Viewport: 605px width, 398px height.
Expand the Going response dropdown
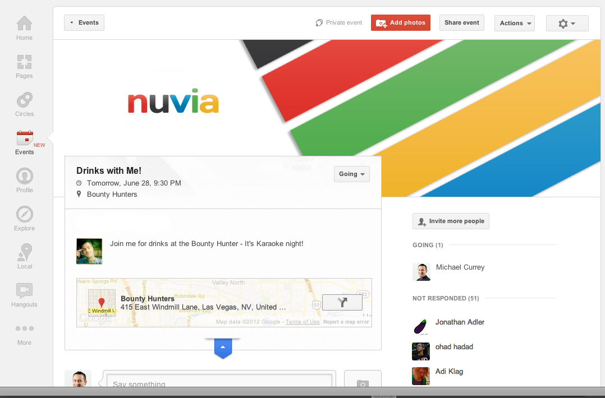coord(352,174)
